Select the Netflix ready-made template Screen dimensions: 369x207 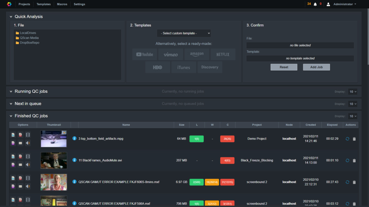pyautogui.click(x=223, y=55)
